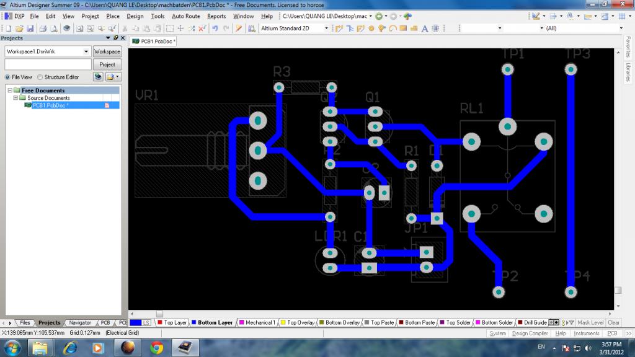
Task: Switch to the Top Layer tab
Action: tap(175, 323)
